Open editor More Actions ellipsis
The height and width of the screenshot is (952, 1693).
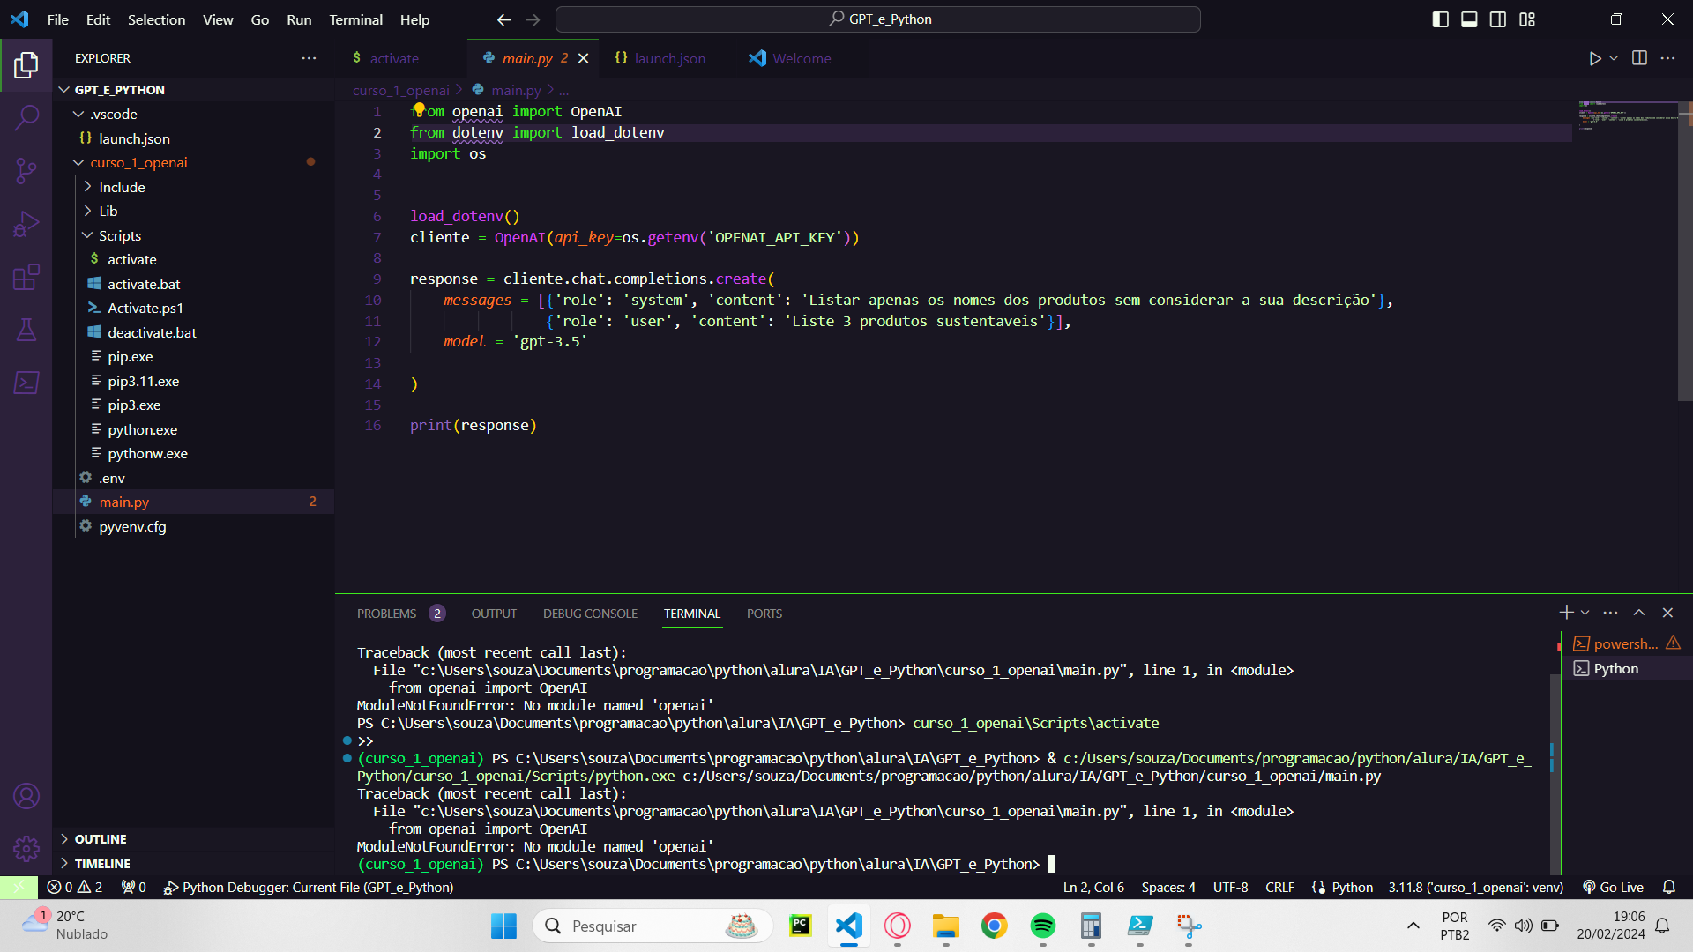click(1667, 58)
